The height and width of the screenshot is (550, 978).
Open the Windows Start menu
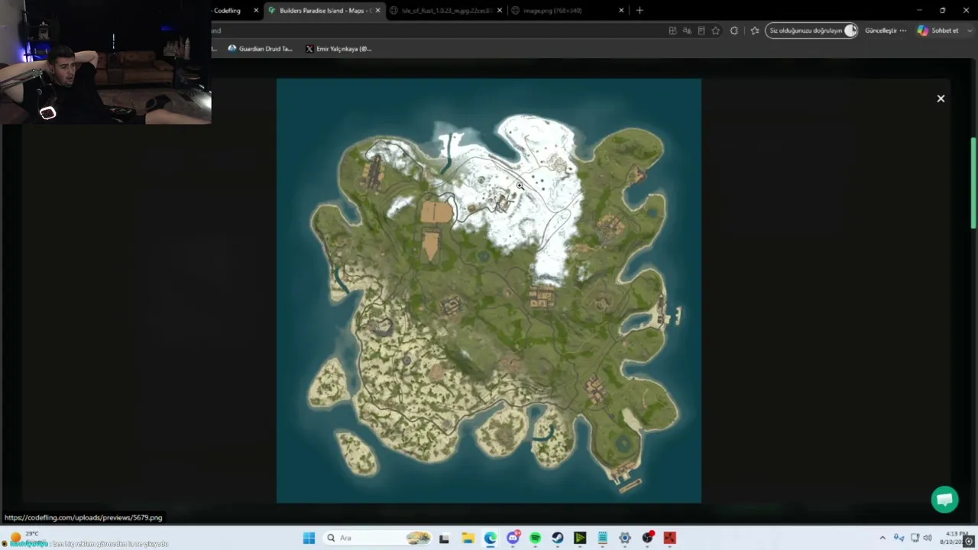309,538
